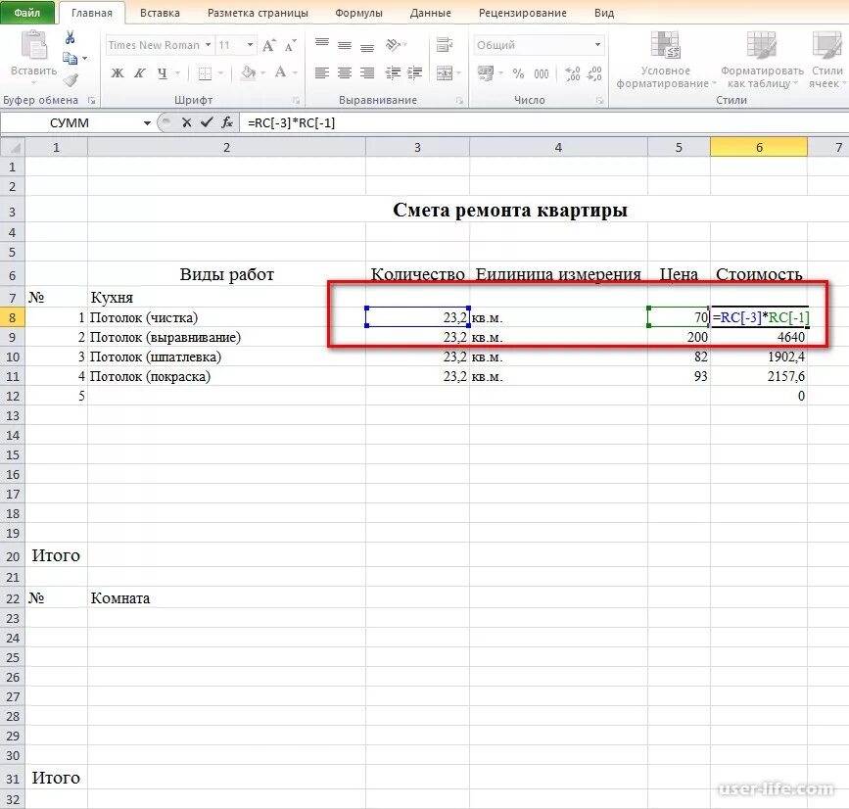This screenshot has width=849, height=809.
Task: Click the text orientation icon
Action: [395, 45]
